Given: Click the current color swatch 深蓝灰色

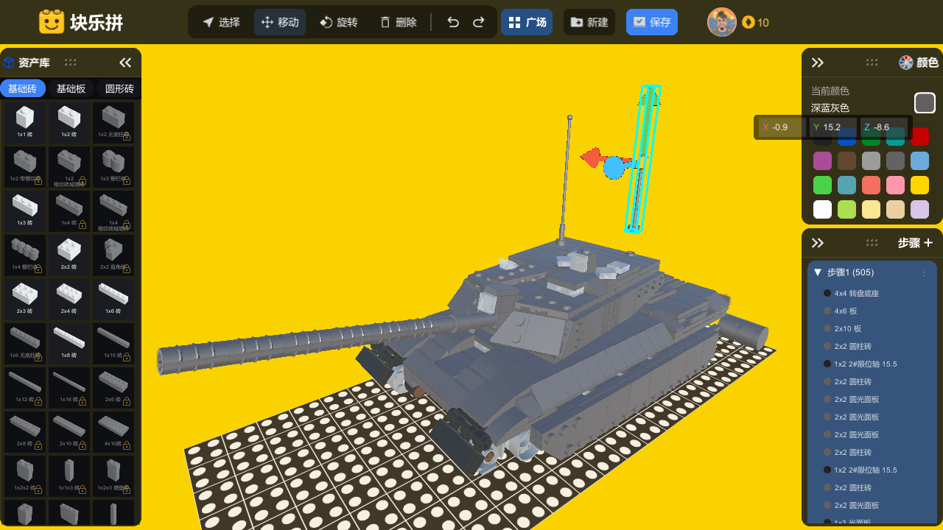Looking at the screenshot, I should click(x=925, y=103).
